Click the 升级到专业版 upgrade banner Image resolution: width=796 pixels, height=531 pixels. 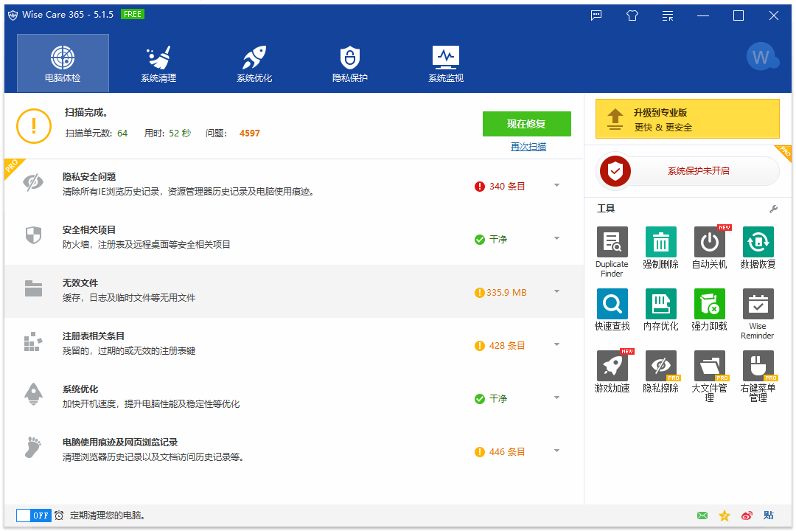pyautogui.click(x=688, y=119)
